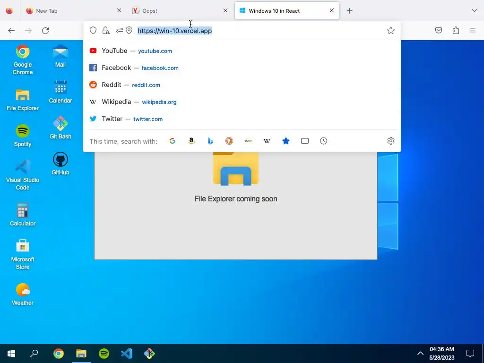This screenshot has width=484, height=363.
Task: Click Git Bash icon in taskbar
Action: pyautogui.click(x=149, y=354)
